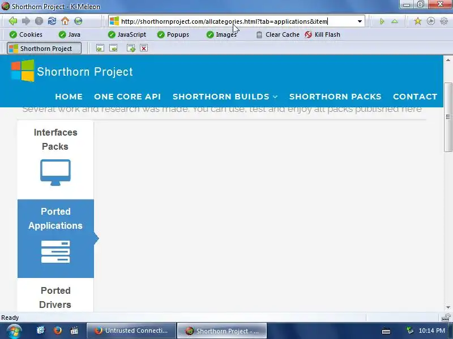Viewport: 453px width, 339px height.
Task: Click the scroll up arrow of the page
Action: click(x=448, y=60)
